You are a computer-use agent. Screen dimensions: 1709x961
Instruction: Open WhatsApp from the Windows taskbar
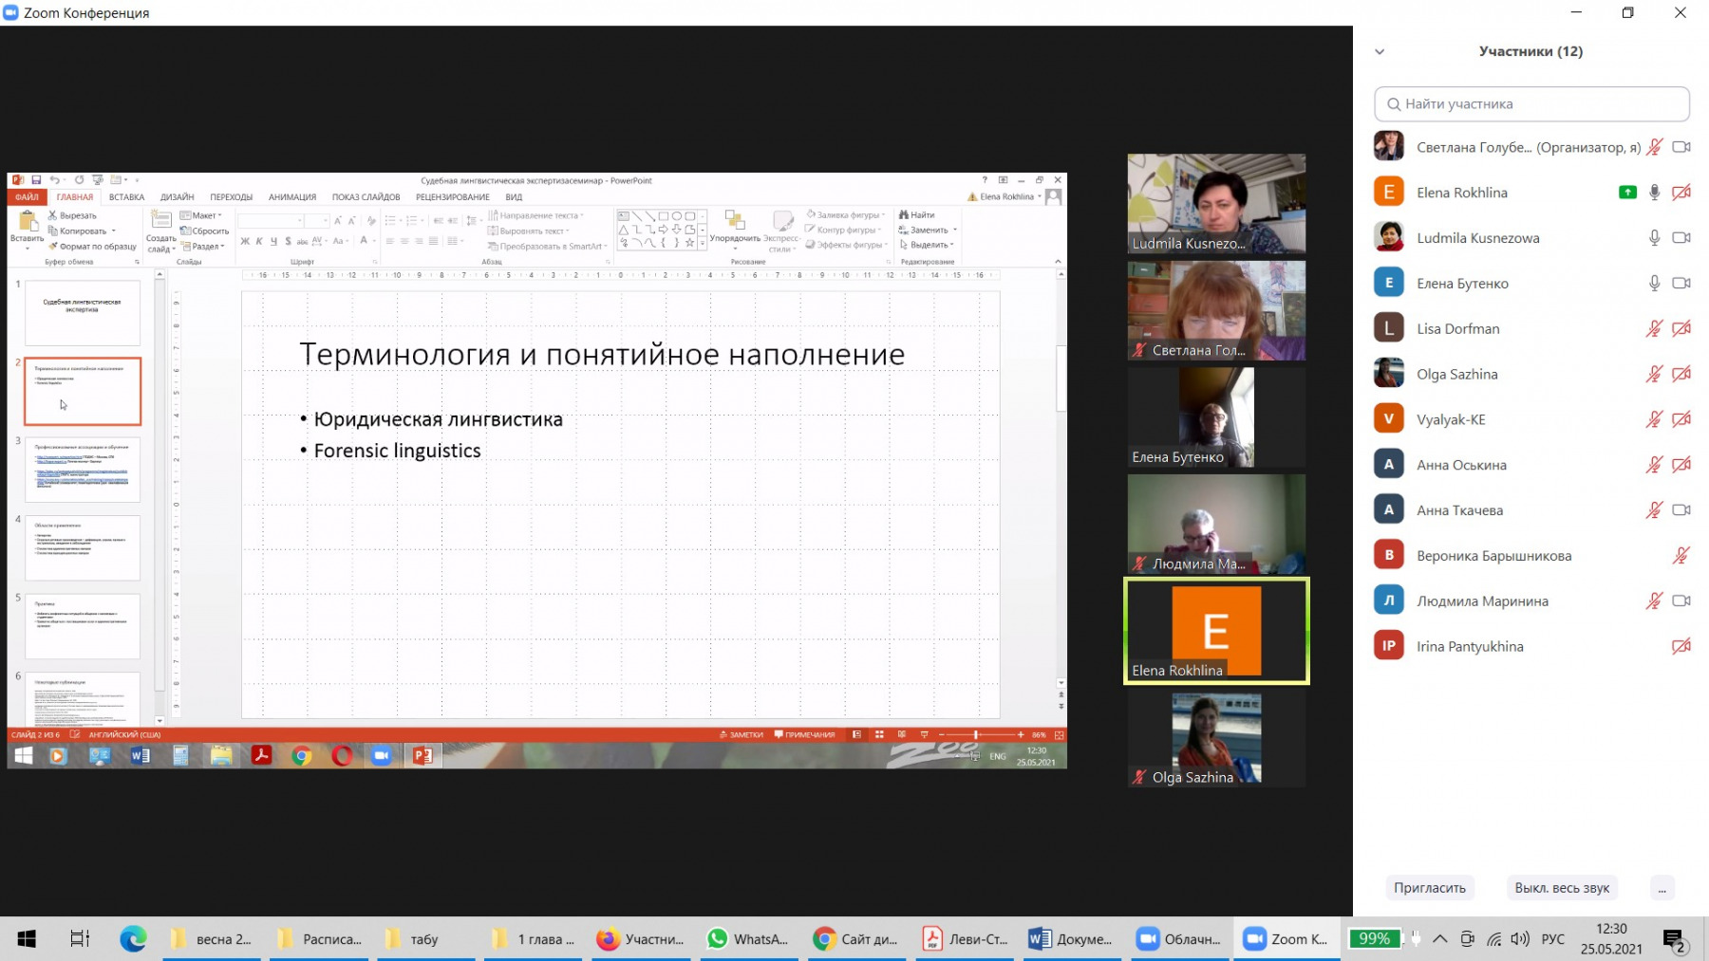(x=748, y=939)
